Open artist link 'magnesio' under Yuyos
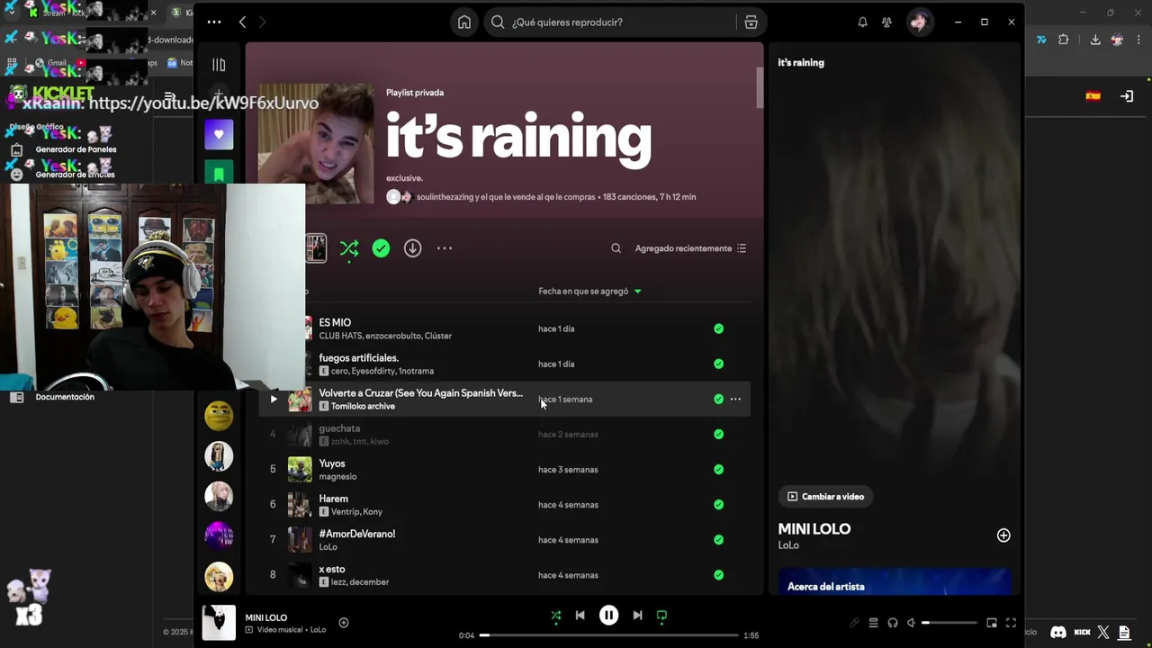This screenshot has width=1152, height=648. click(x=337, y=476)
